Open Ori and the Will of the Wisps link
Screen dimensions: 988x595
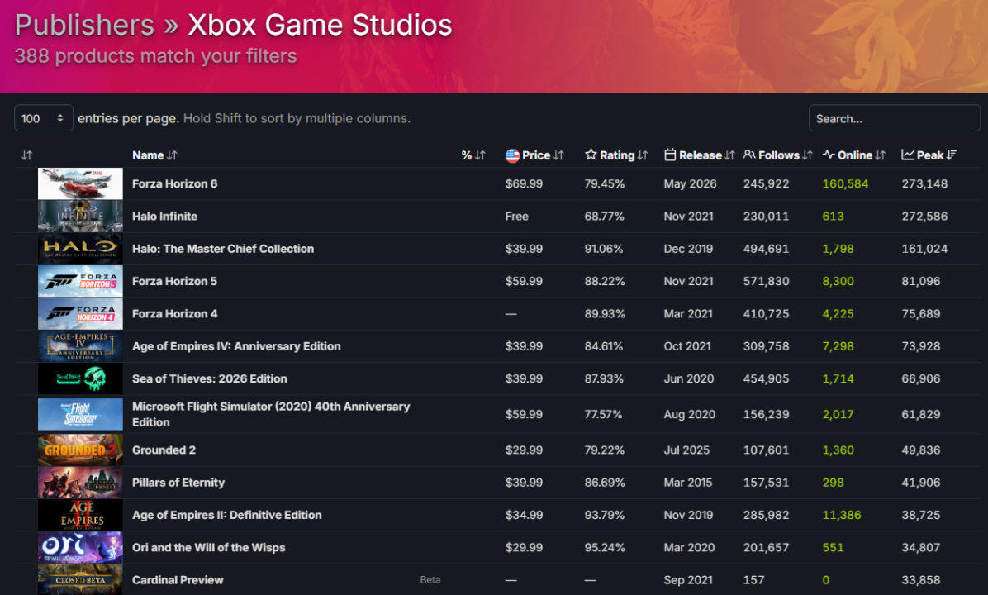pos(208,548)
